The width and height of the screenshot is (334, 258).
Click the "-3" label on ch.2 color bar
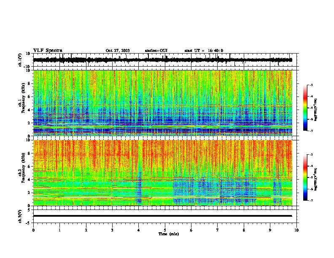(311, 155)
